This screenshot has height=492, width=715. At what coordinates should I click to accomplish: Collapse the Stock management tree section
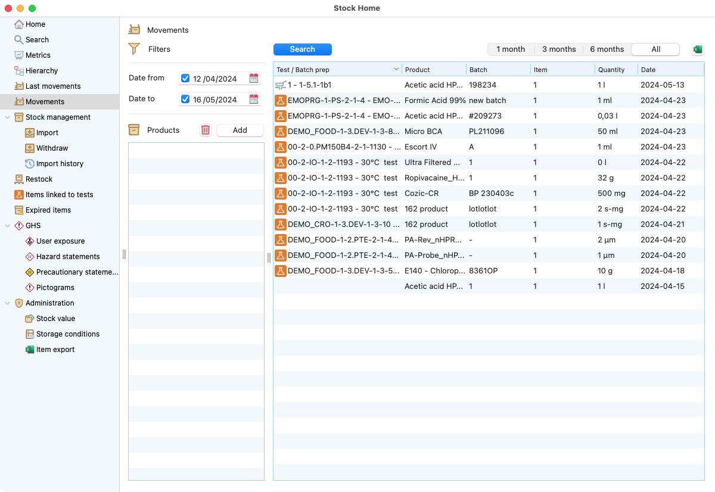coord(8,117)
